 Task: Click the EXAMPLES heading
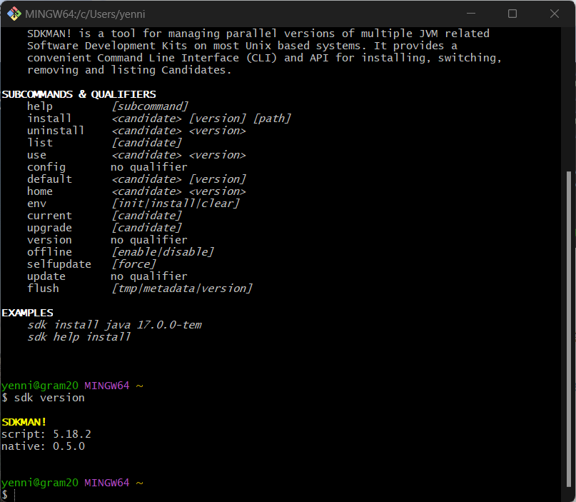coord(28,313)
